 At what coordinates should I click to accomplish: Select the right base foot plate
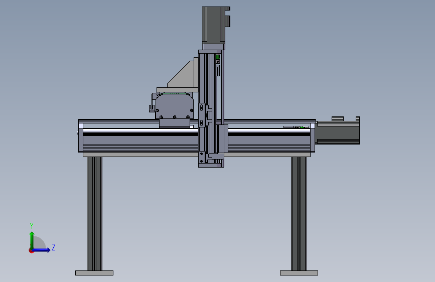tap(299, 273)
